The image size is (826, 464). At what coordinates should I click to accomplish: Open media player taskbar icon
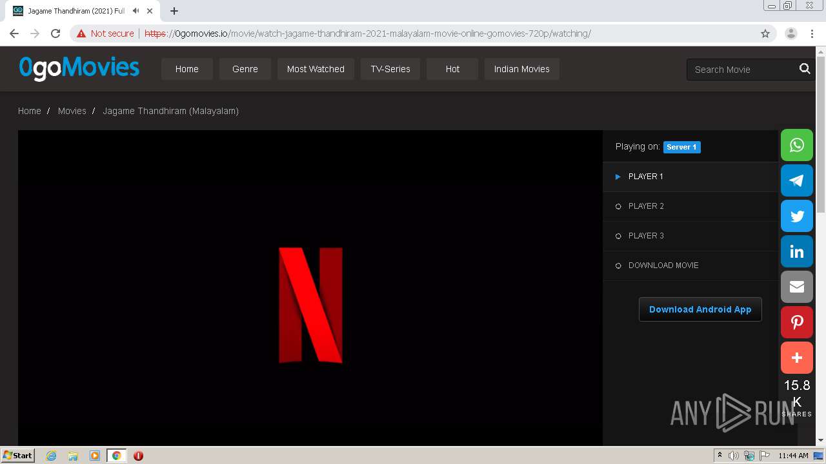[95, 456]
